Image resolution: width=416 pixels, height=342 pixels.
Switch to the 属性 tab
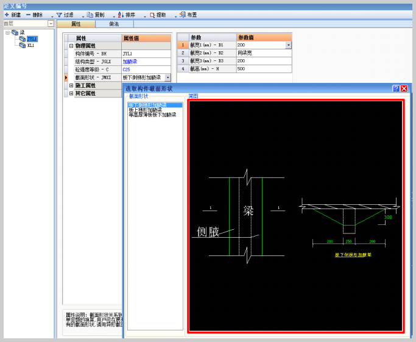[x=76, y=24]
